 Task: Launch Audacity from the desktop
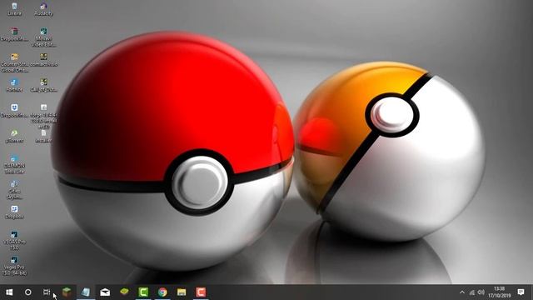coord(43,9)
